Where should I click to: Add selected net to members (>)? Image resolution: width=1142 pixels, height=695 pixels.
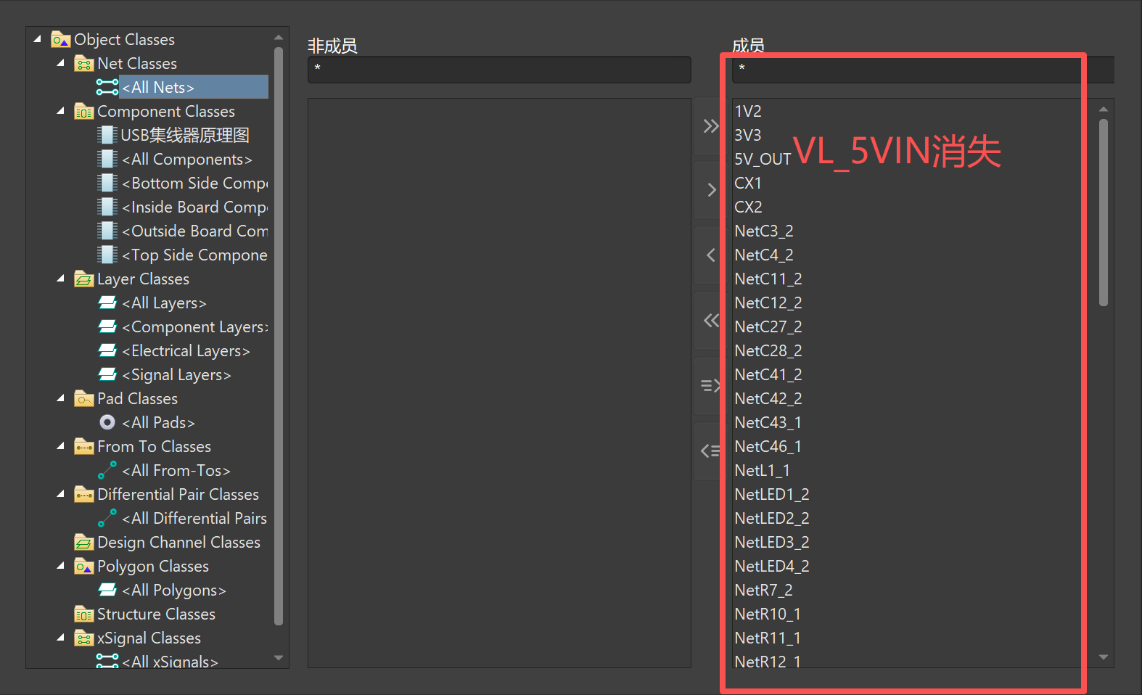710,190
